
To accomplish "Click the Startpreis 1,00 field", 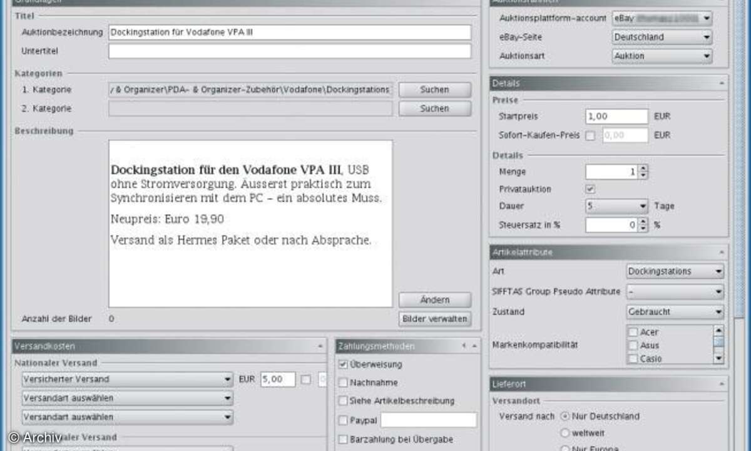I will pyautogui.click(x=617, y=117).
